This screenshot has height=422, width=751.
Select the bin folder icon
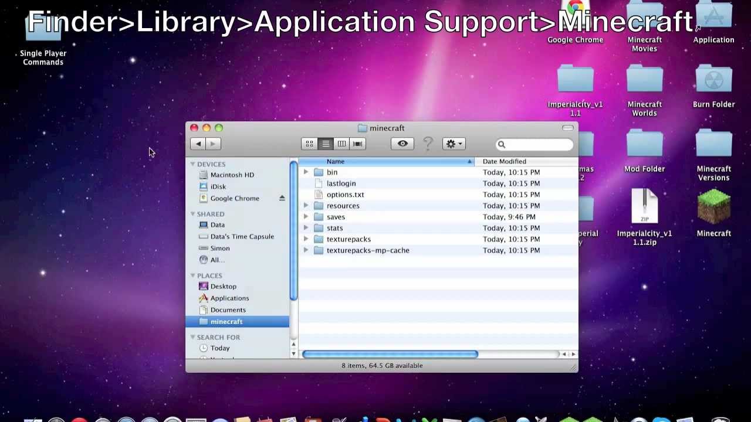319,172
